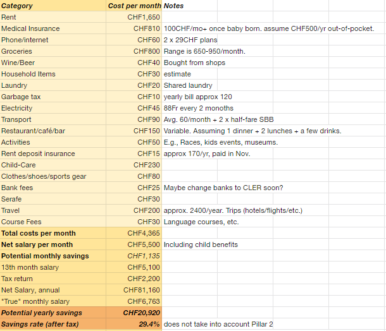386x331 pixels.
Task: Select the CHF230 child-care cost cell
Action: click(134, 165)
